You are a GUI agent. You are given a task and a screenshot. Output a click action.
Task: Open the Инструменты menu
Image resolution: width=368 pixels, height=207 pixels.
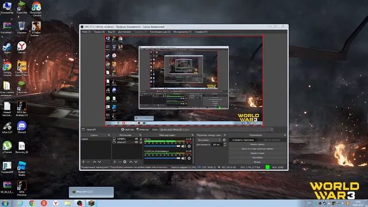click(x=182, y=32)
